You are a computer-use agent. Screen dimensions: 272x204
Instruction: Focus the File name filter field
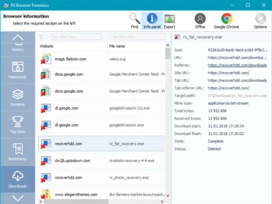[x=138, y=37]
